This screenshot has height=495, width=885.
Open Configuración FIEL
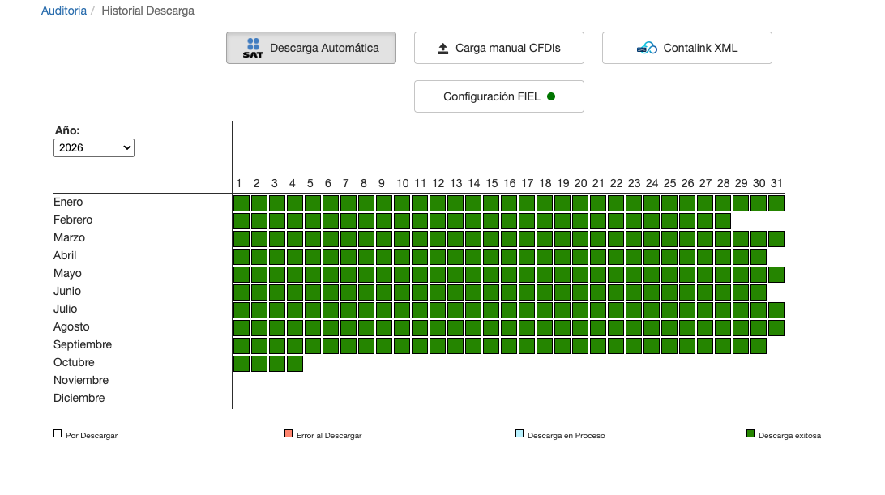pos(499,96)
